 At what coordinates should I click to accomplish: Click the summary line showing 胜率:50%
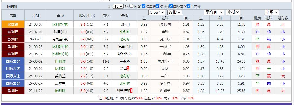tap(147, 98)
